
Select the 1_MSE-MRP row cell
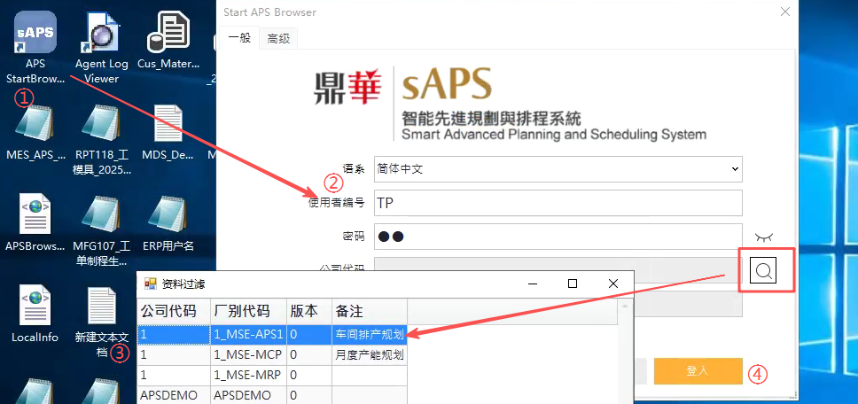tap(248, 376)
